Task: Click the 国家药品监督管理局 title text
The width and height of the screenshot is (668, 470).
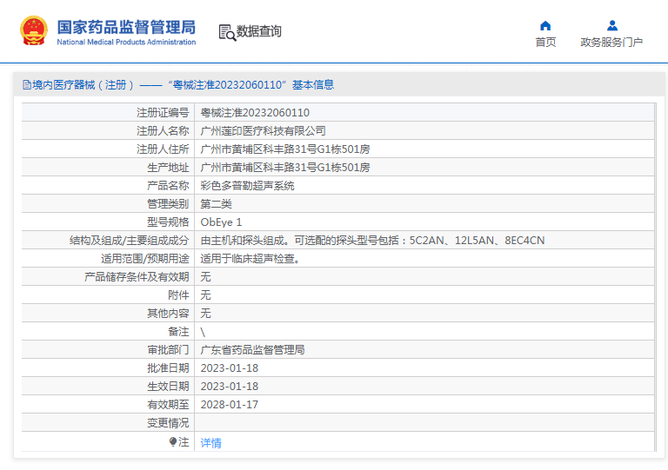Action: point(126,27)
